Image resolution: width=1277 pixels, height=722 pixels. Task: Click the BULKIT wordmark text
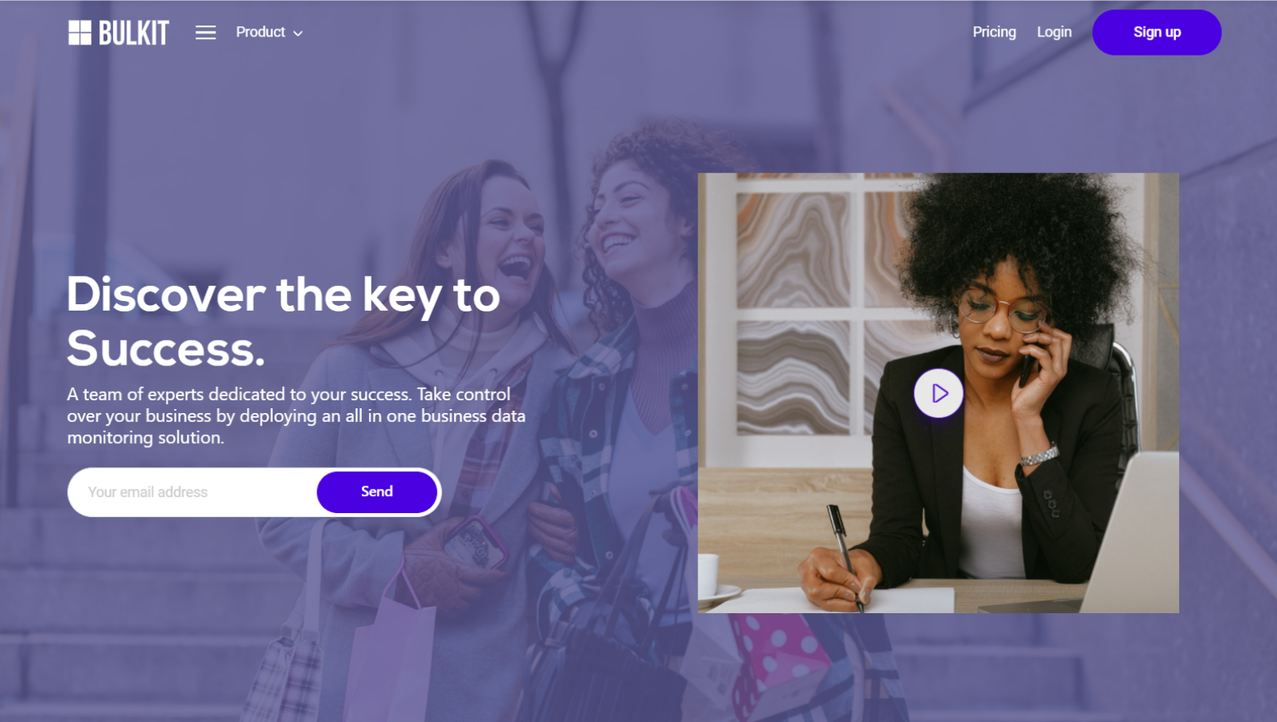click(x=134, y=33)
